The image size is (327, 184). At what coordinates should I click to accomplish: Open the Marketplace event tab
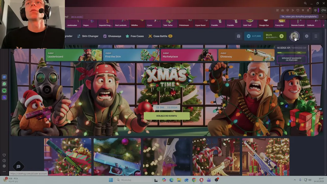(189, 55)
